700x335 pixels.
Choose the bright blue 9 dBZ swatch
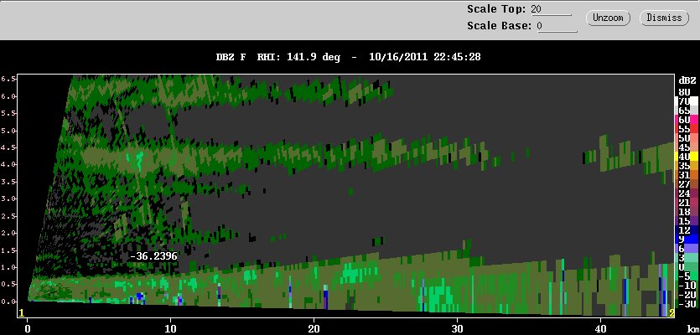coord(688,240)
